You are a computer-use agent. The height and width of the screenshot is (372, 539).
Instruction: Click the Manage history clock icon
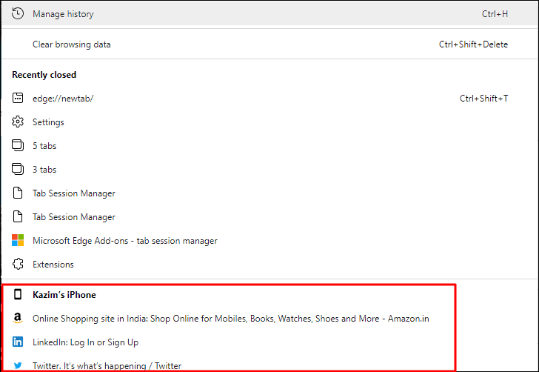tap(18, 14)
